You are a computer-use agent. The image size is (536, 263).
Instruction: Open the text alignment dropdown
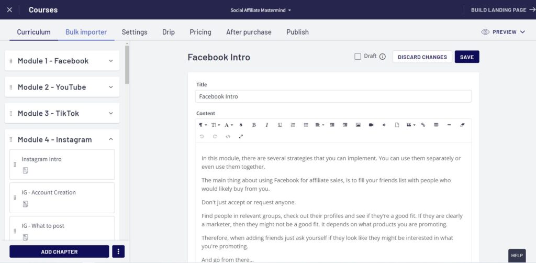click(x=320, y=125)
